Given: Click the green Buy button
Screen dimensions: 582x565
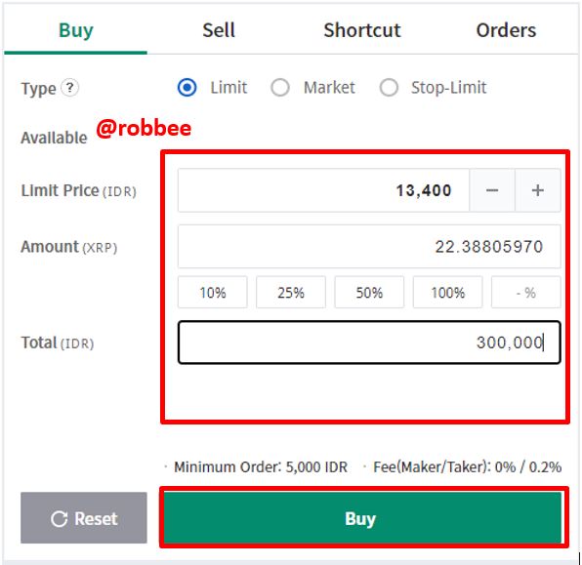Looking at the screenshot, I should click(362, 517).
